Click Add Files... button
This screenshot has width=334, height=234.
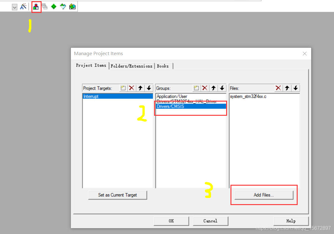264,195
